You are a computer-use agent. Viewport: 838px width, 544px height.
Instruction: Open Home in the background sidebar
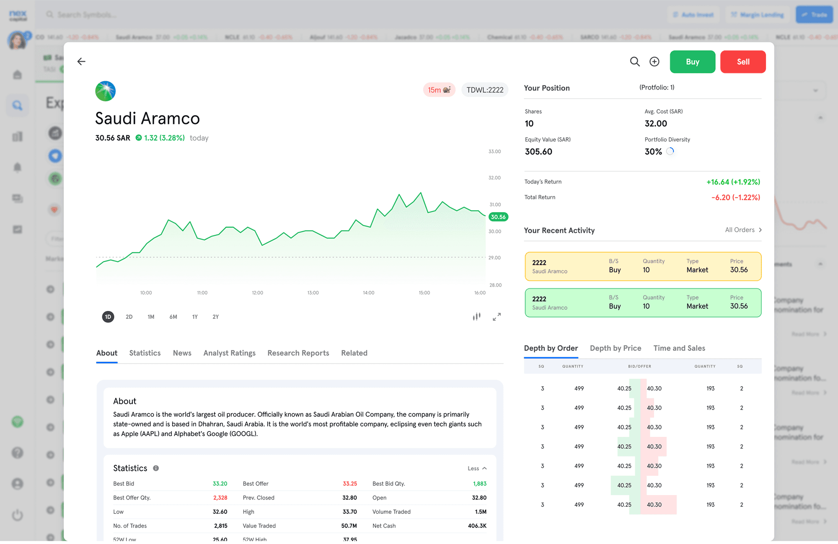[x=17, y=75]
